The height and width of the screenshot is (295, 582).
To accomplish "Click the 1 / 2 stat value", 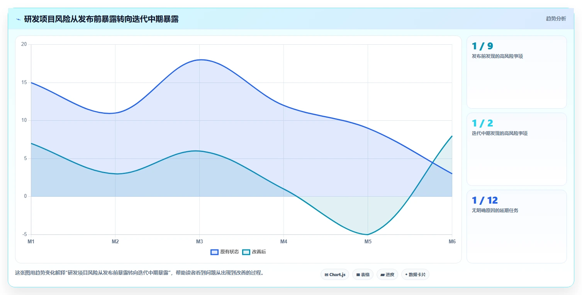I will [x=482, y=123].
